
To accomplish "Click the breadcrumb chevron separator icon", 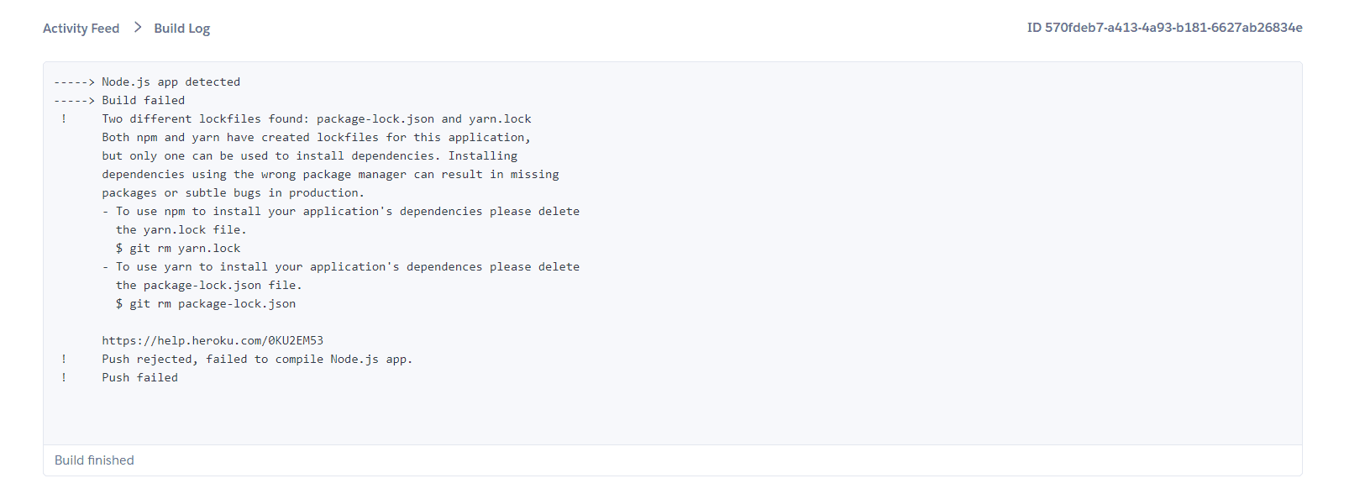I will pyautogui.click(x=137, y=28).
